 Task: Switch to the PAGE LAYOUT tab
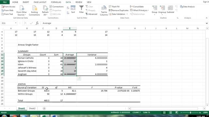click(x=40, y=2)
